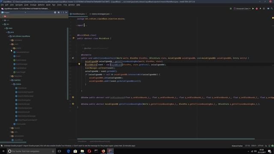Open the Event class in project tree
The width and height of the screenshot is (274, 154).
pyautogui.click(x=18, y=56)
